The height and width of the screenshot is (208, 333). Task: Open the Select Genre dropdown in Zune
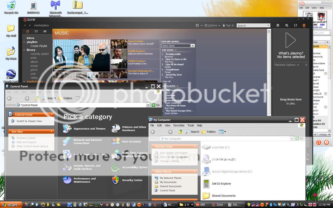tap(192, 46)
